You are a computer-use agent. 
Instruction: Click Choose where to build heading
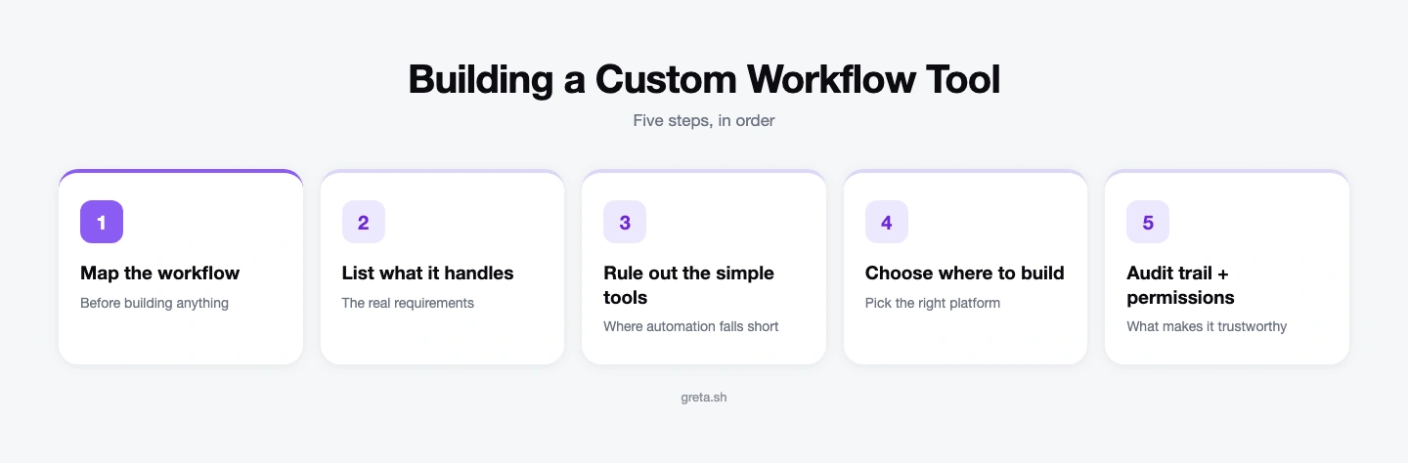coord(965,273)
